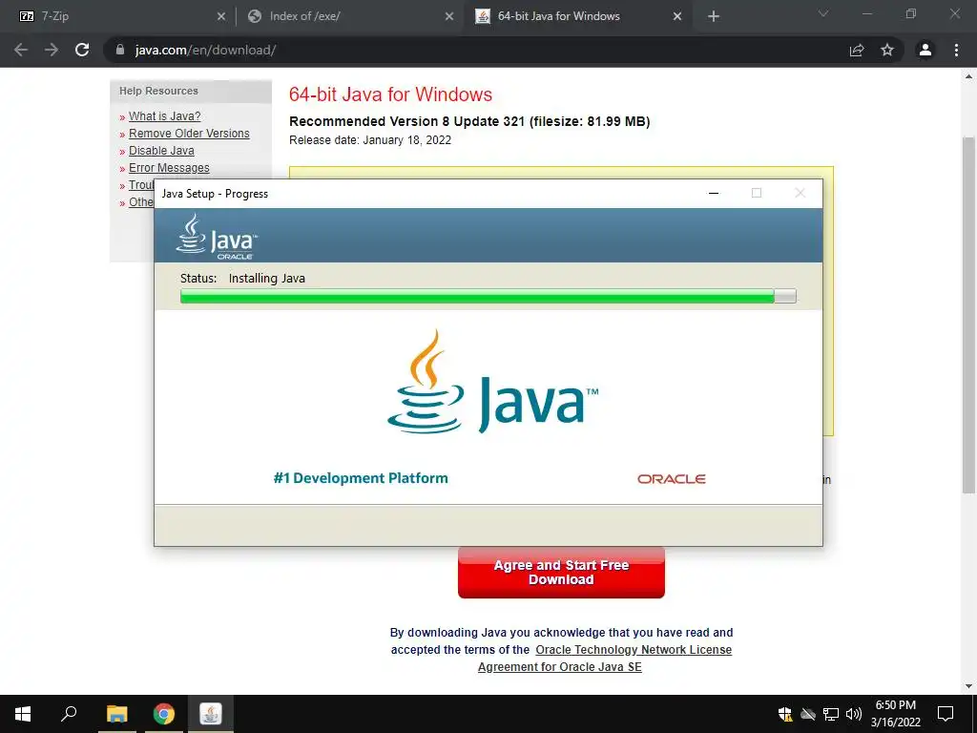Open the Windows Start menu

(23, 714)
